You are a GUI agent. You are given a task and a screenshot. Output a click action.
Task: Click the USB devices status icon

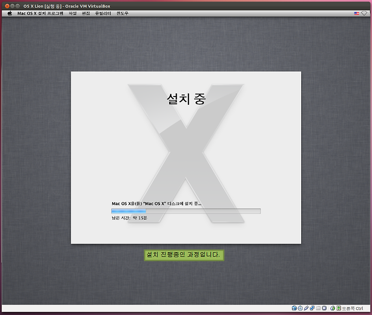click(x=306, y=308)
